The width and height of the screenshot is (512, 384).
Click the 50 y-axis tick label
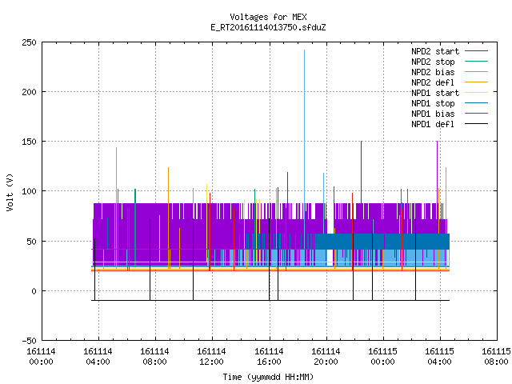tap(31, 242)
